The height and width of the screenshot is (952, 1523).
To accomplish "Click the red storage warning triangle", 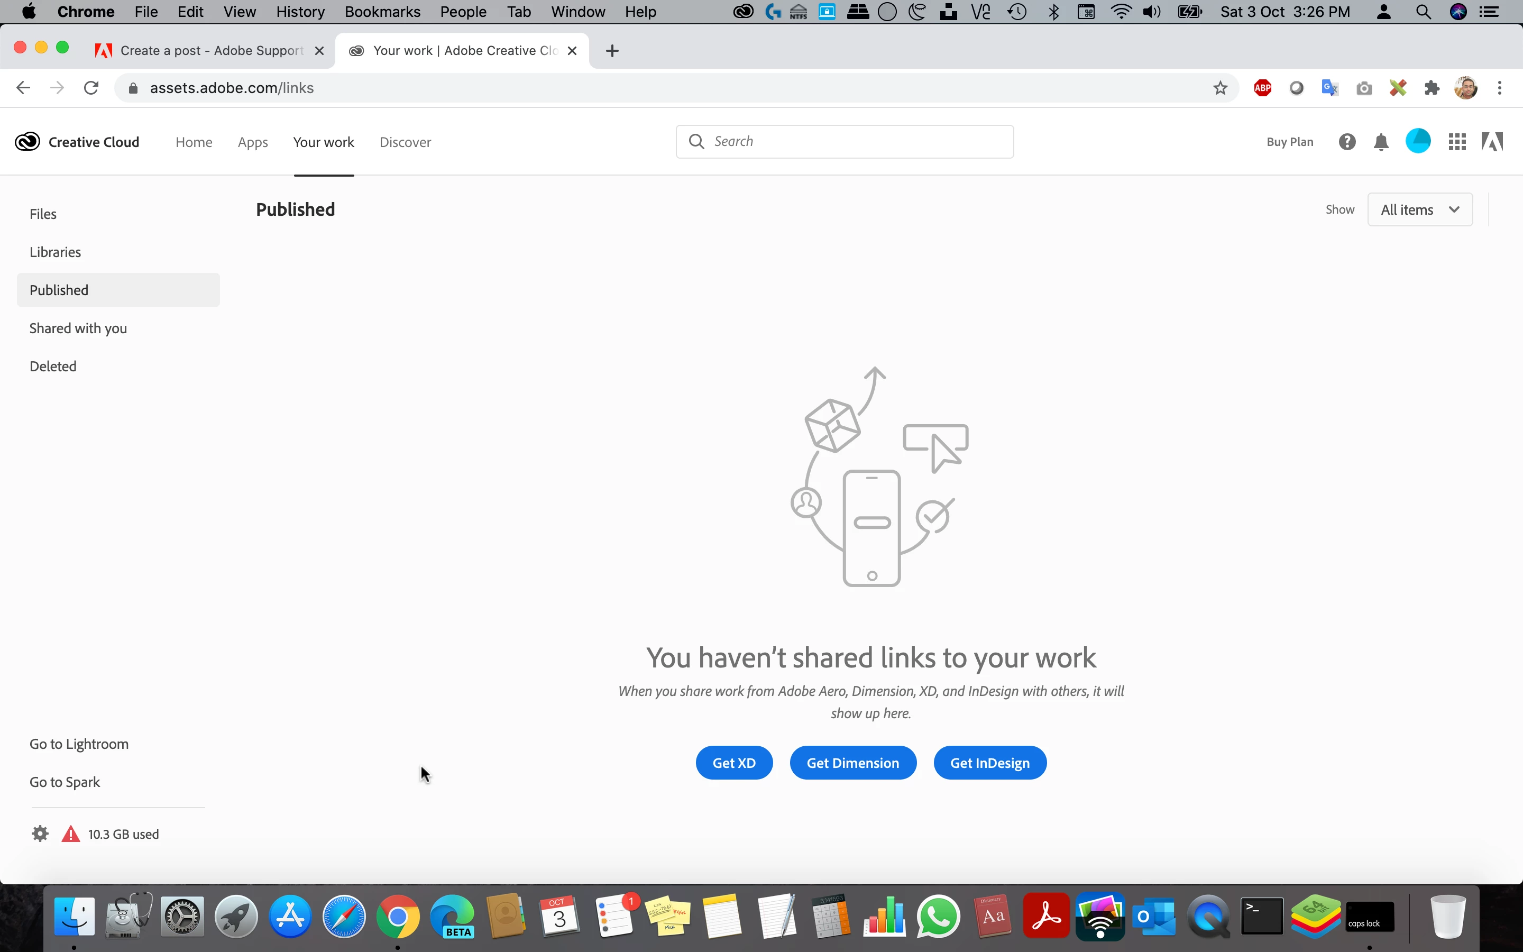I will [x=70, y=834].
